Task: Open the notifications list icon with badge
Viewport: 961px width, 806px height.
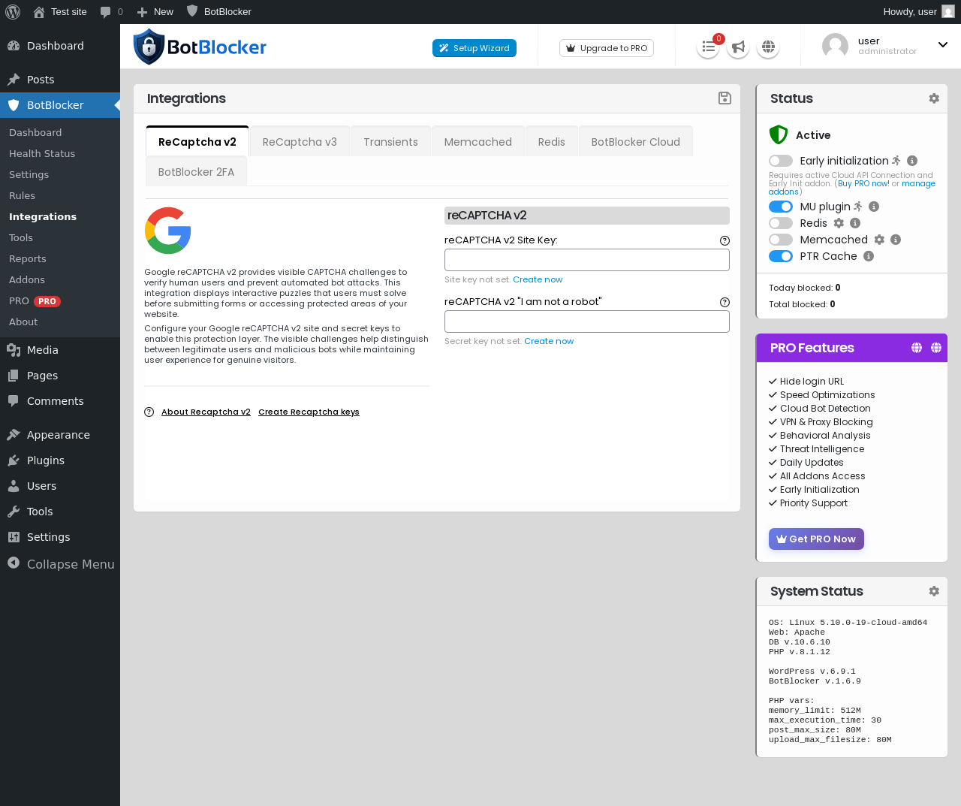Action: point(708,47)
